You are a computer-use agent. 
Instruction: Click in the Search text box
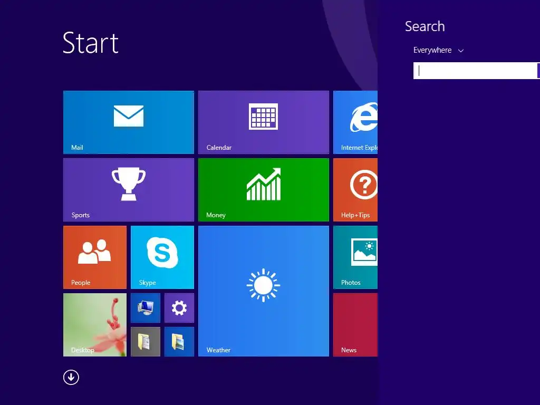[x=475, y=71]
